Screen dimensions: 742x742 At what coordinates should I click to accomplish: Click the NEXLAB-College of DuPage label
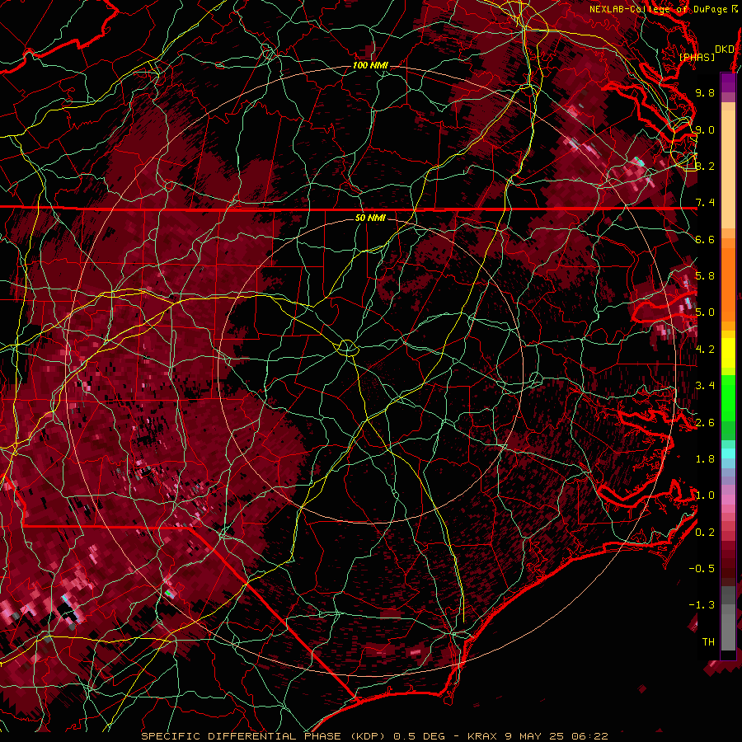(x=664, y=9)
